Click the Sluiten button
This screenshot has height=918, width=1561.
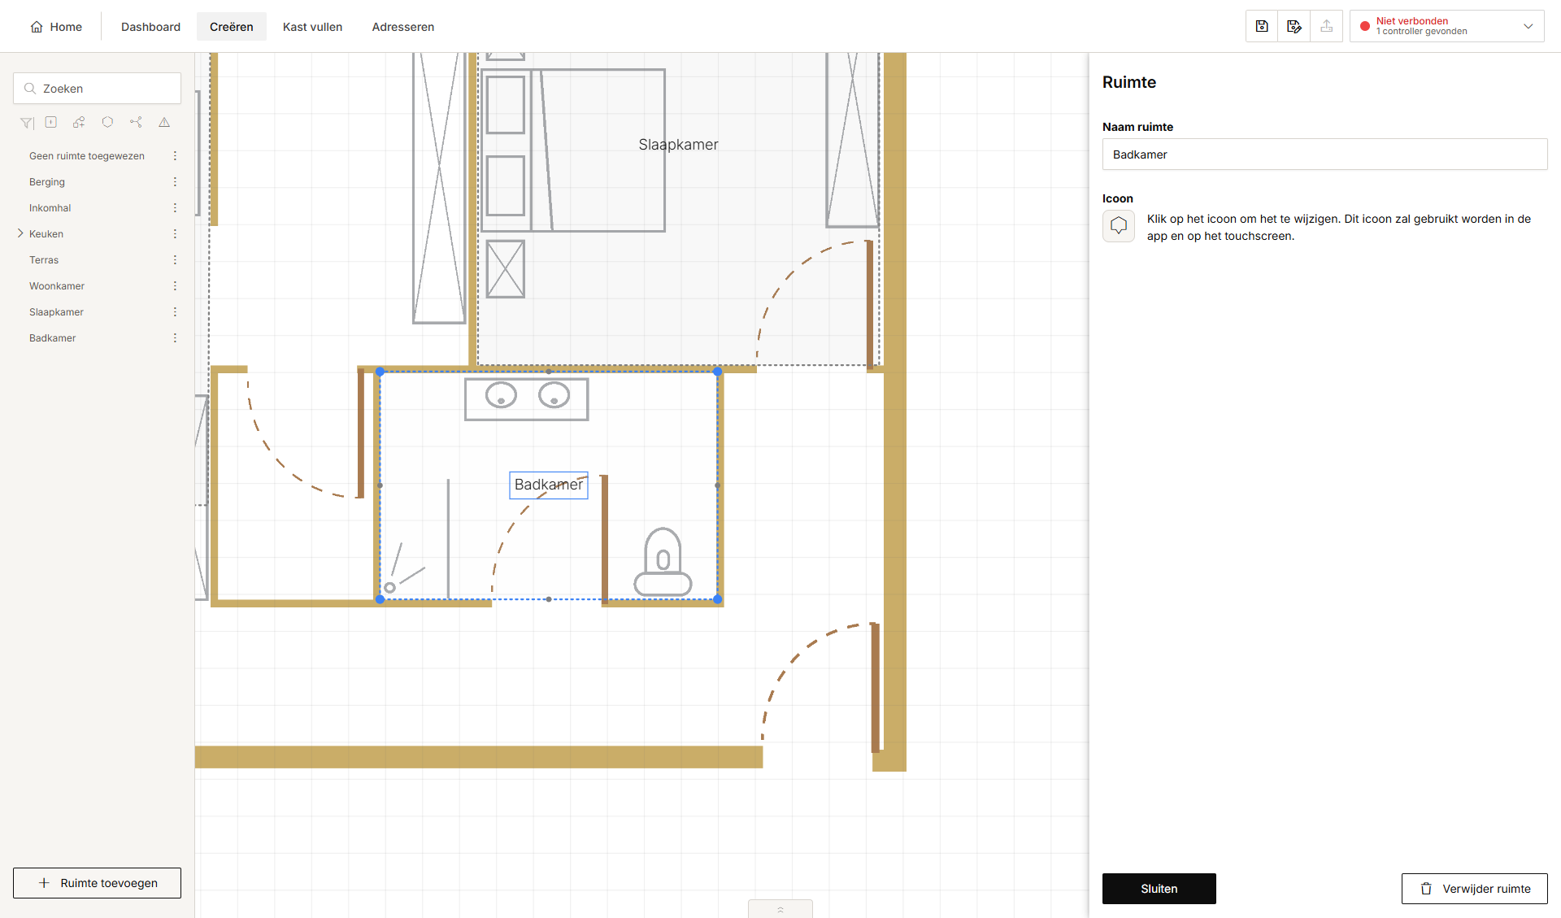1159,889
